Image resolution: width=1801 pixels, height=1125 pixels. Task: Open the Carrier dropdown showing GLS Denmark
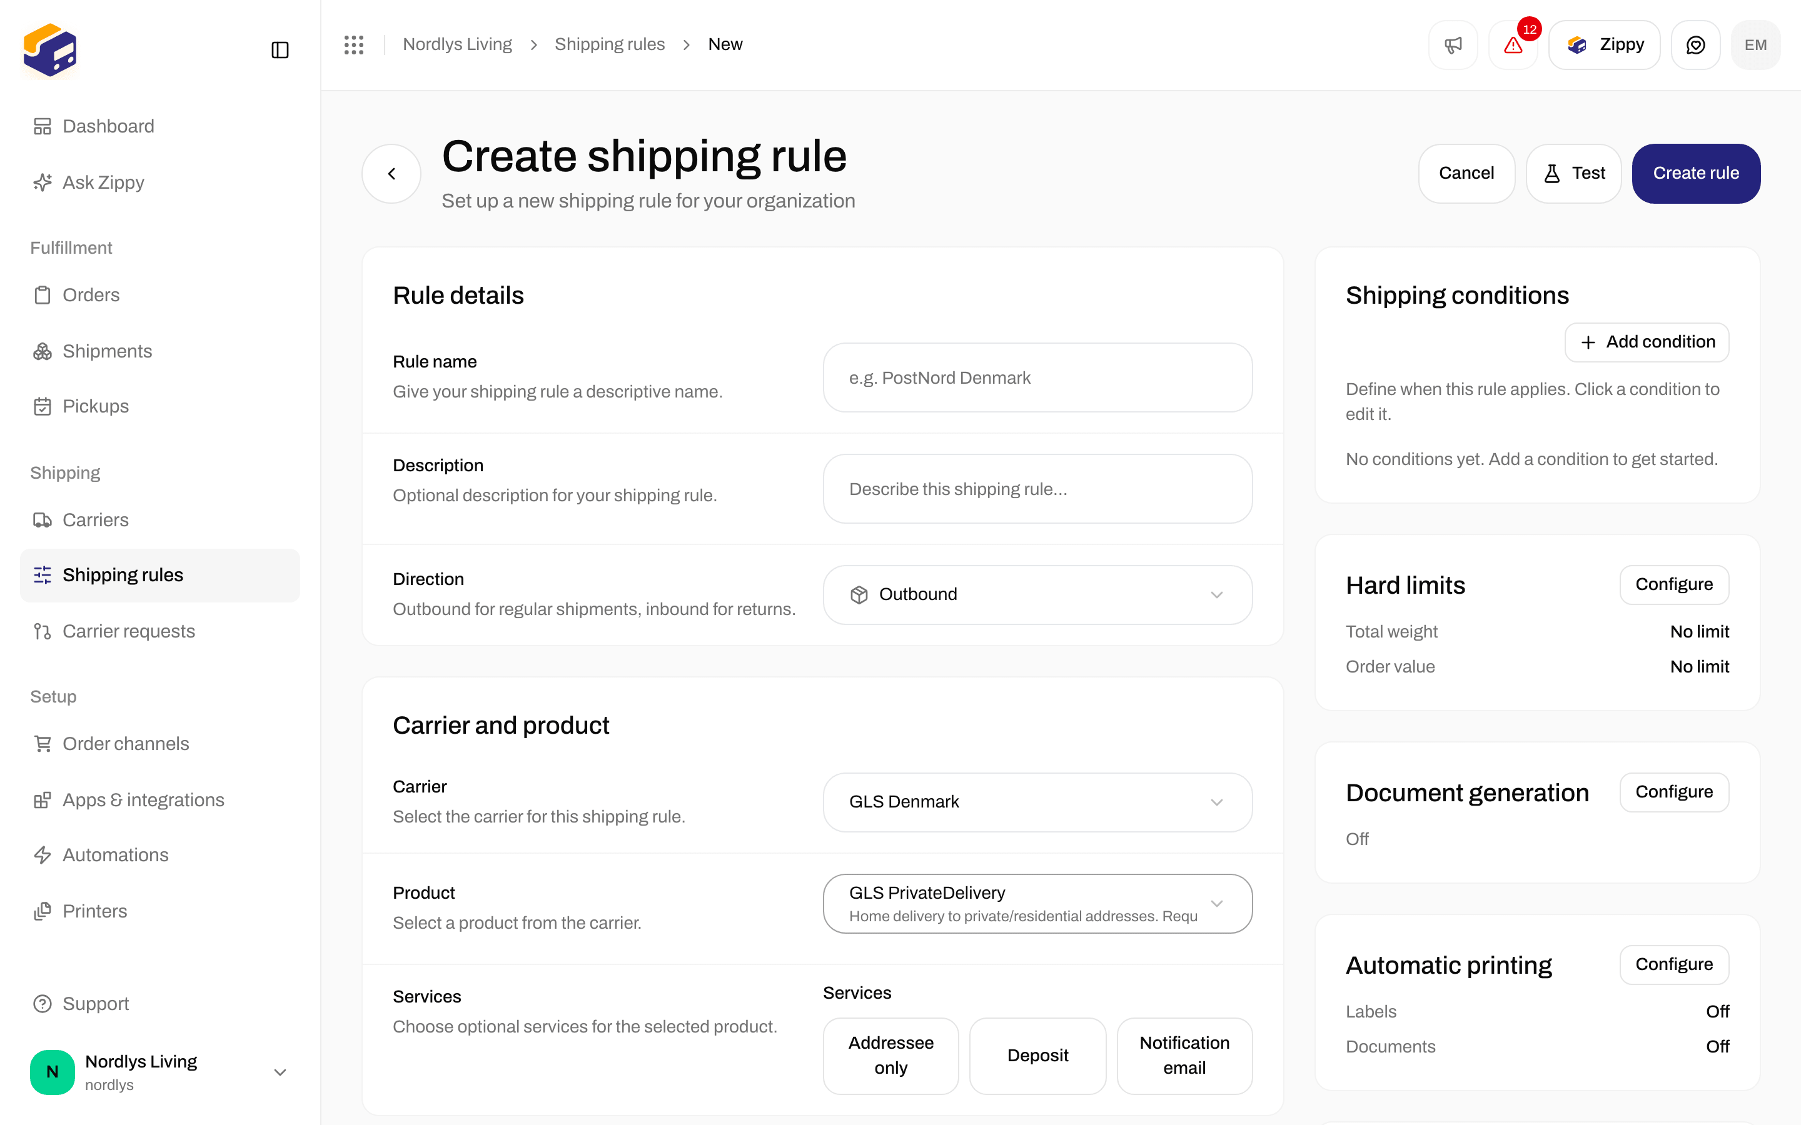tap(1037, 802)
